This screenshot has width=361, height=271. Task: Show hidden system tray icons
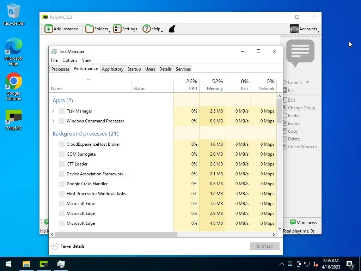click(282, 264)
